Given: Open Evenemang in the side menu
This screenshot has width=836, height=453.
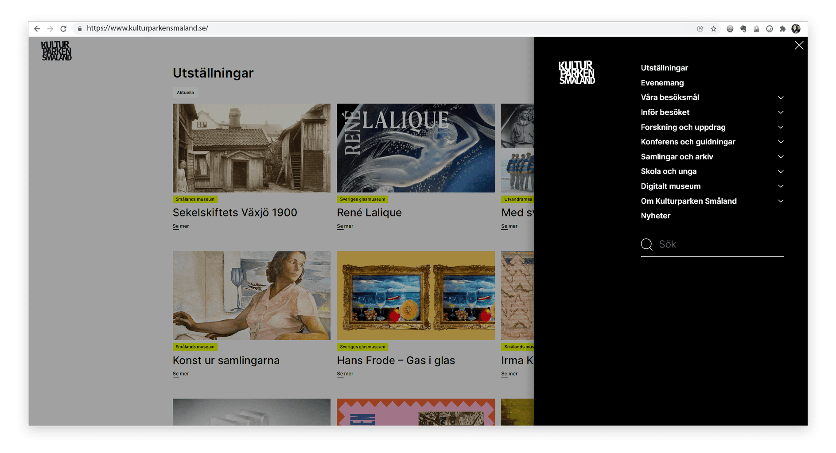Looking at the screenshot, I should point(662,83).
